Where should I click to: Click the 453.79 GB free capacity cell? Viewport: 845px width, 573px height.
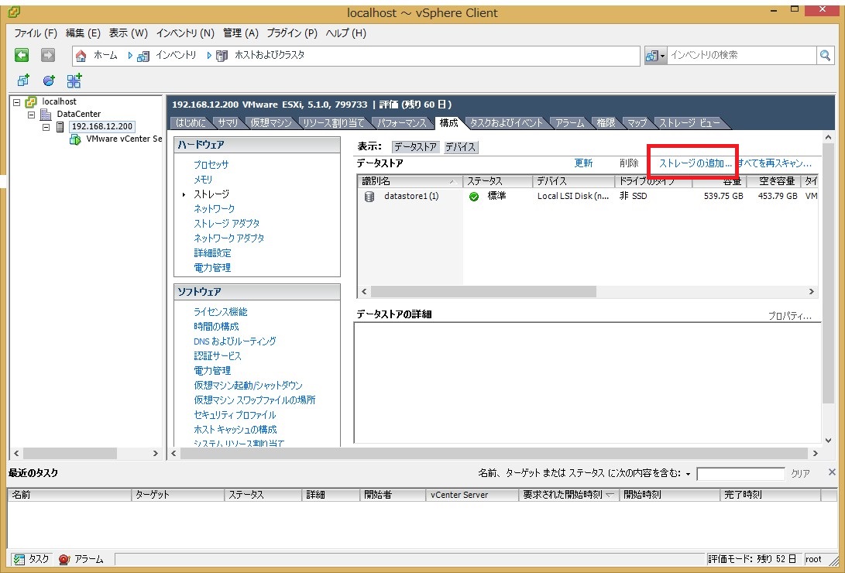click(x=778, y=197)
